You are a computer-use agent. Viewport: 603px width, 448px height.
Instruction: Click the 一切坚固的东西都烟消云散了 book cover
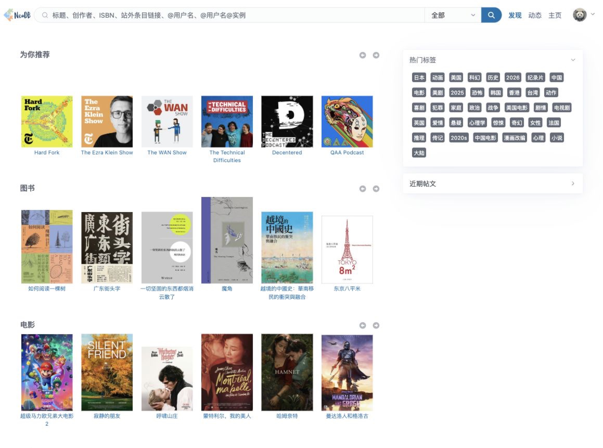coord(167,248)
